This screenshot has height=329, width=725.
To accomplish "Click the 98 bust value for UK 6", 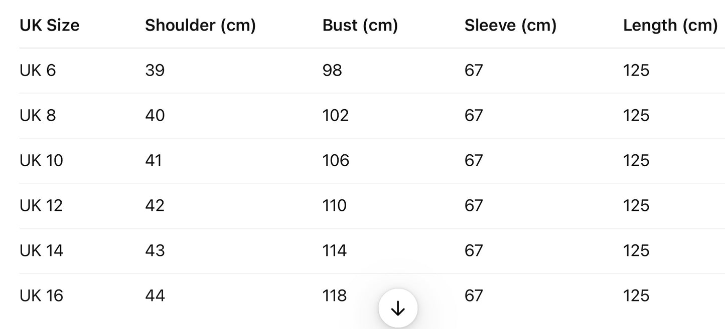I will coord(332,71).
